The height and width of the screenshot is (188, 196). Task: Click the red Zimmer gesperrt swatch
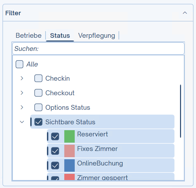70,177
